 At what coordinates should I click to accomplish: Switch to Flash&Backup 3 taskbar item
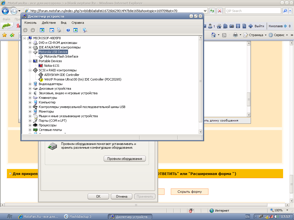[x=78, y=217]
